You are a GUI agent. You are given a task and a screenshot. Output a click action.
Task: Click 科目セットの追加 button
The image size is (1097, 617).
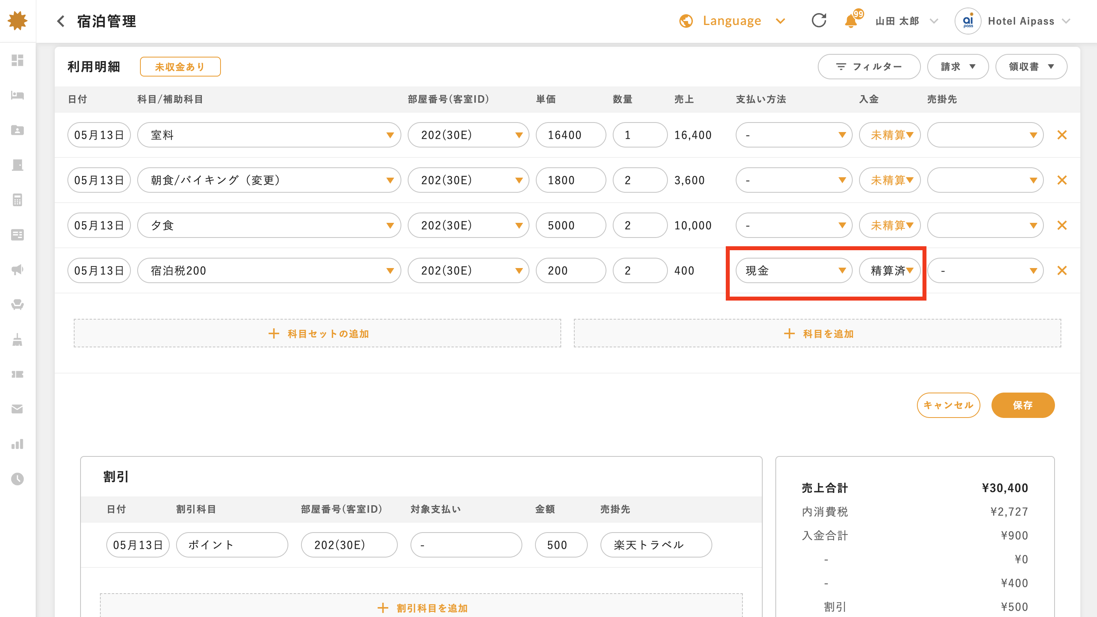317,333
